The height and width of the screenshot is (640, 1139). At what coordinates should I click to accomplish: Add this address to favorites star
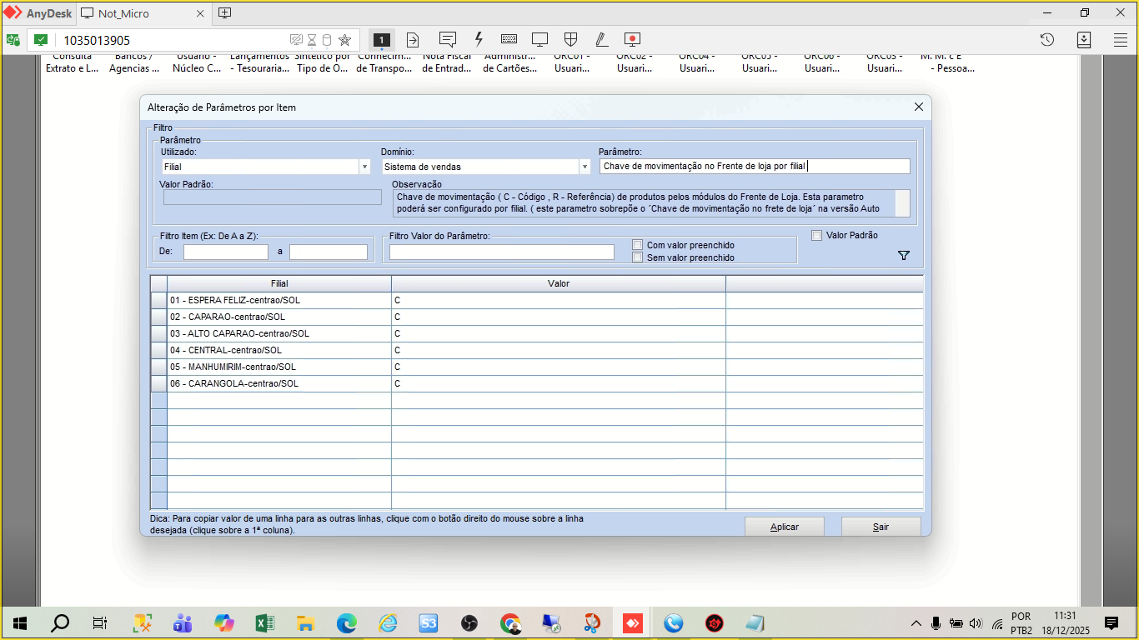344,40
